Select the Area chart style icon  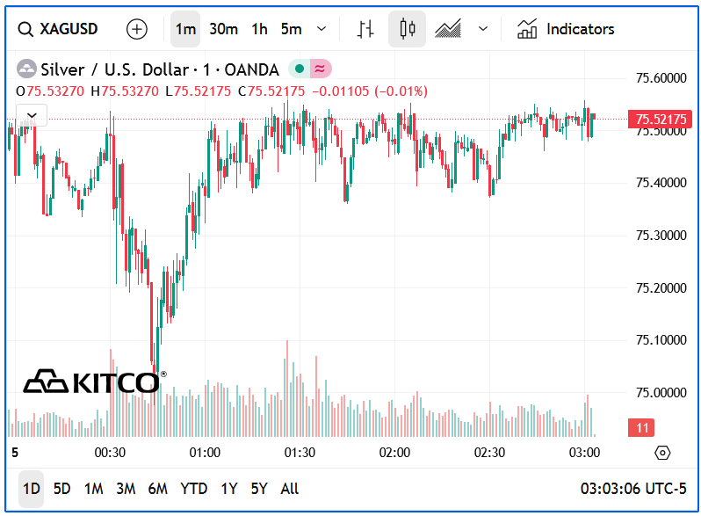pyautogui.click(x=447, y=29)
